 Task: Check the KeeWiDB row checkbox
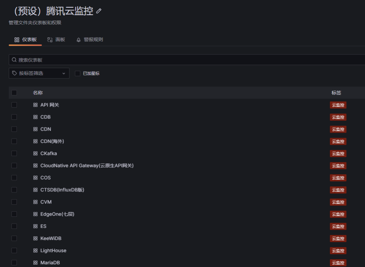(14, 238)
